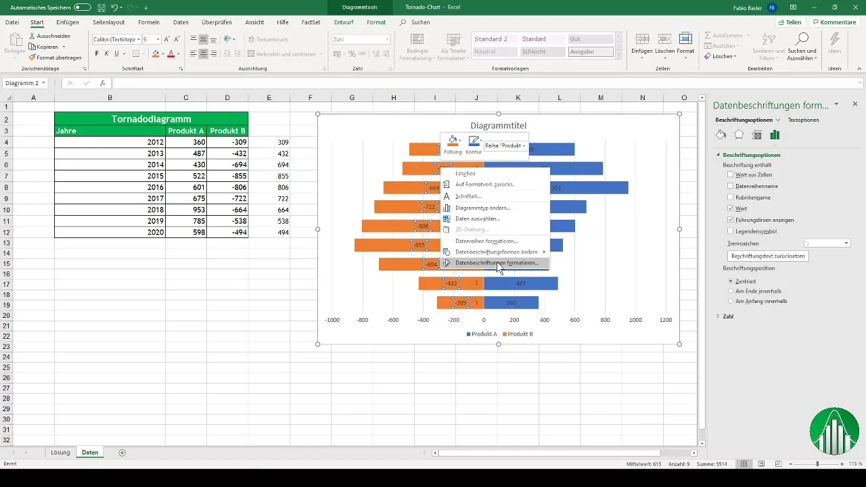The width and height of the screenshot is (866, 487).
Task: Click the formula bar input field
Action: click(488, 83)
